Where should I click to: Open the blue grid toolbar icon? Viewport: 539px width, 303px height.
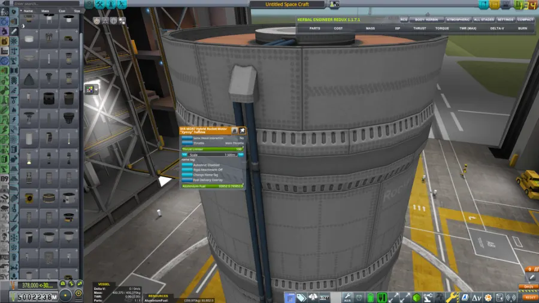290,298
